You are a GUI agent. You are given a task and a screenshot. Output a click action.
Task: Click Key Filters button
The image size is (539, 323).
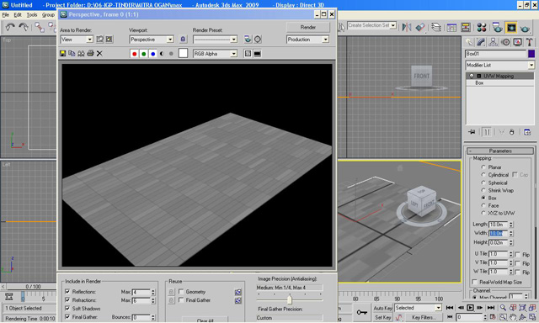[424, 317]
